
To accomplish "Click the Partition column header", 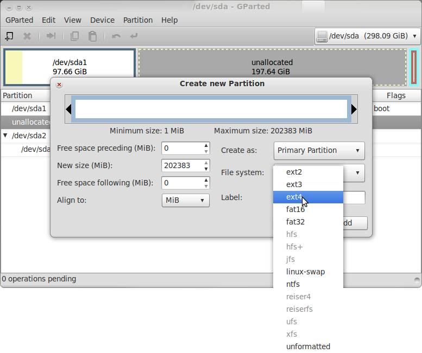I will click(26, 95).
